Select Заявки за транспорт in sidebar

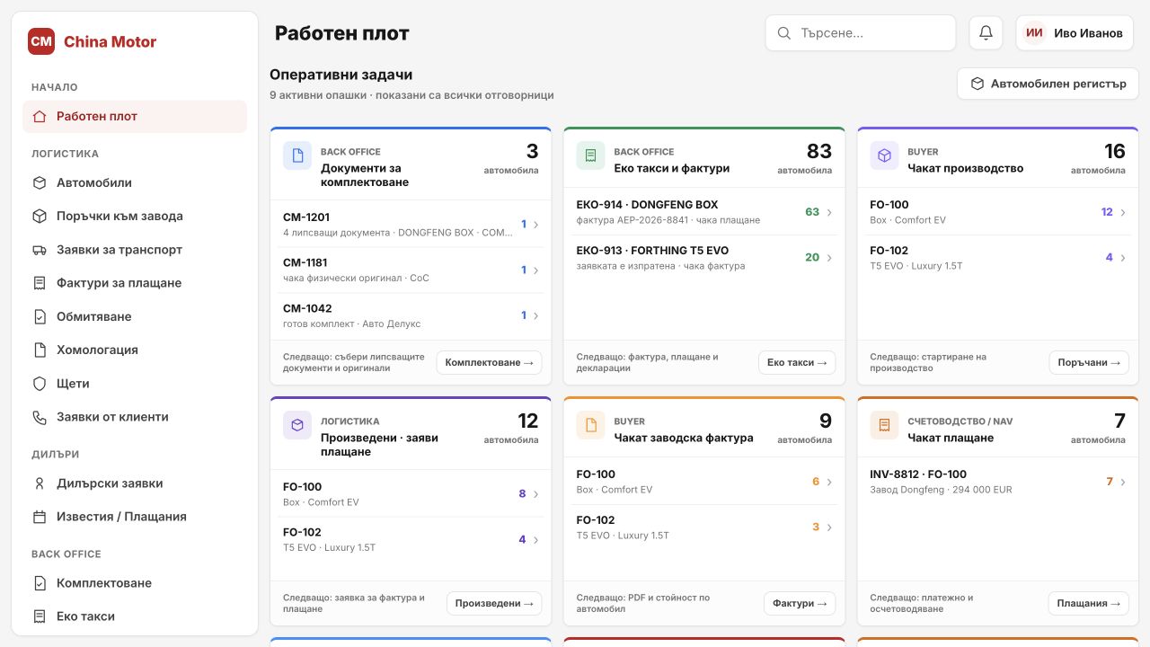click(135, 250)
